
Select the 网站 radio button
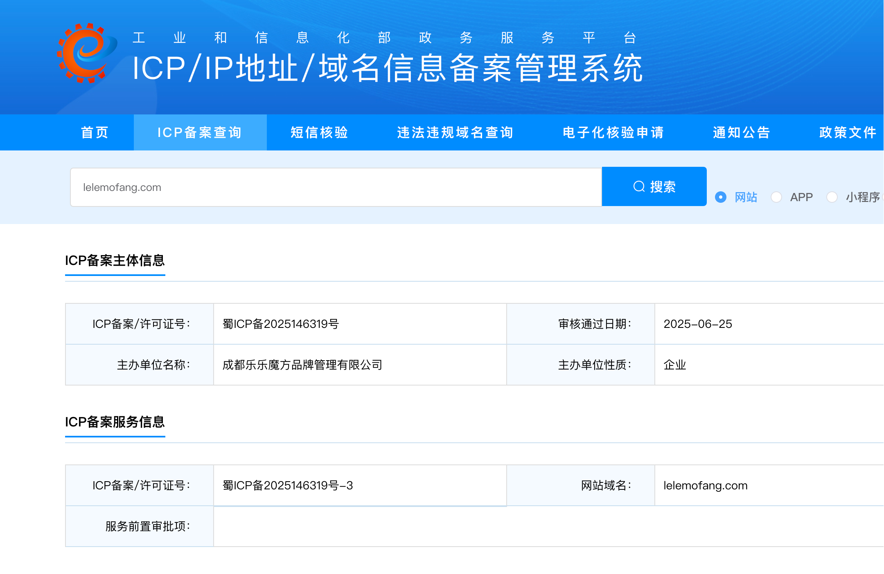pos(721,197)
